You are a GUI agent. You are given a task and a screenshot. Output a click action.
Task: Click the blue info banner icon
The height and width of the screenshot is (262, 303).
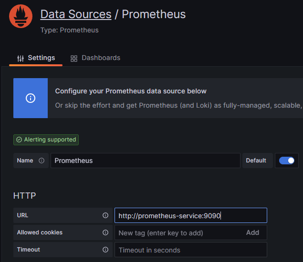31,98
